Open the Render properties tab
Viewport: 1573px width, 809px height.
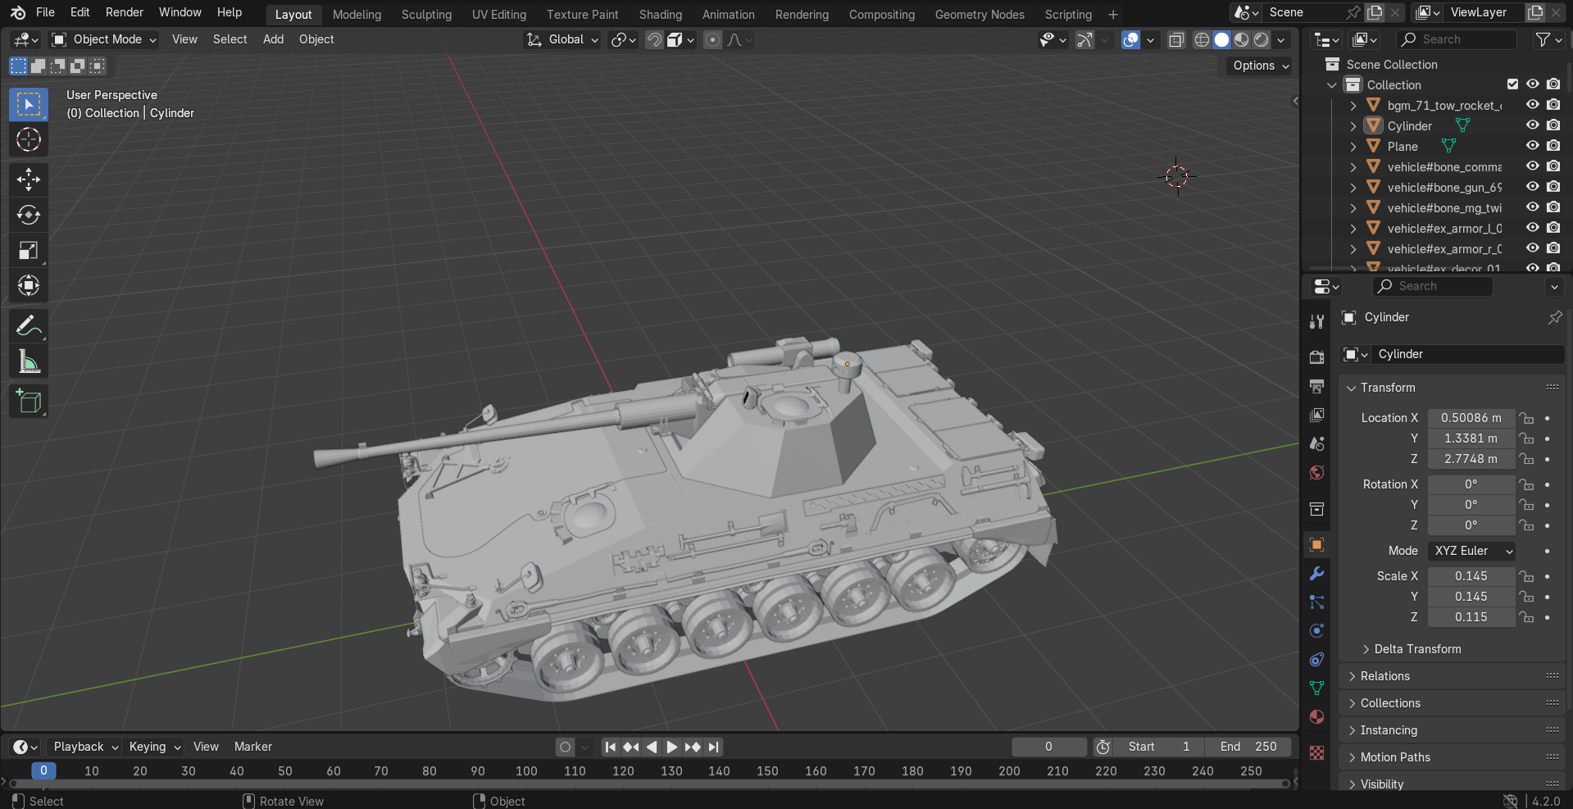click(x=1316, y=357)
